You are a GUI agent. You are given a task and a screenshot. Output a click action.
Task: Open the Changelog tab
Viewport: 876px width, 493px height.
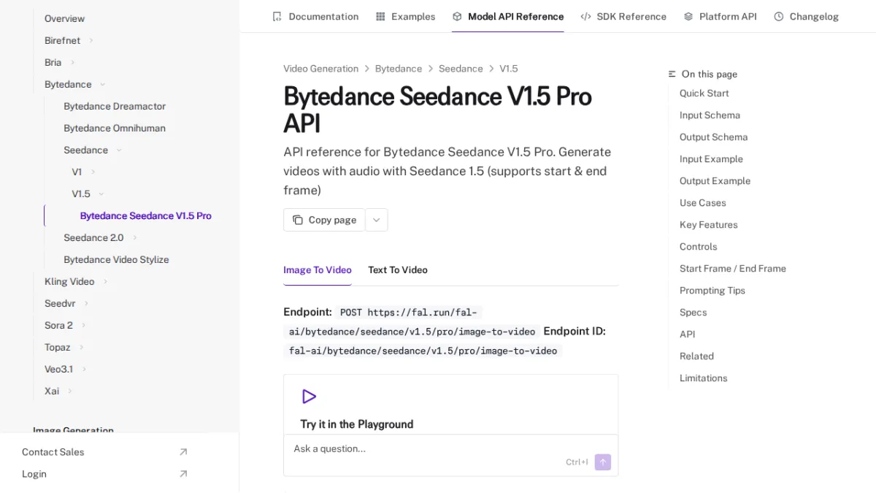point(806,16)
